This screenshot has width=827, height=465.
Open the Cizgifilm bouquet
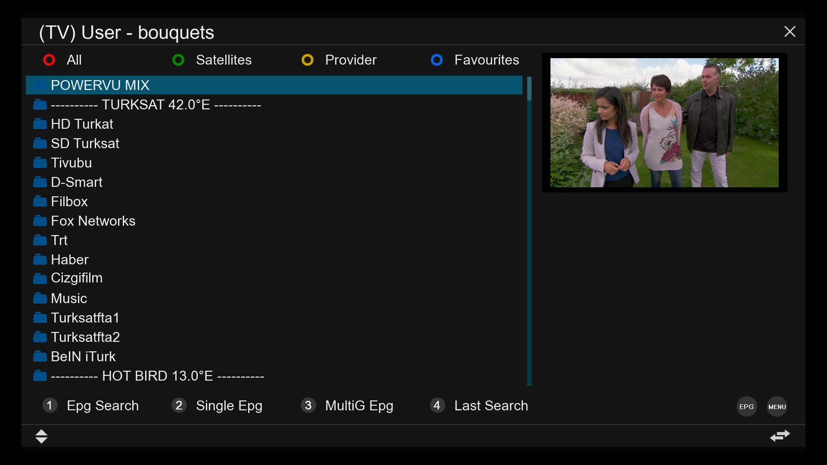(274, 278)
